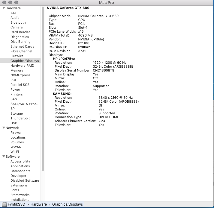Viewport: 214px width, 208px height.
Task: Open NVMExpress information
Action: pos(20,75)
